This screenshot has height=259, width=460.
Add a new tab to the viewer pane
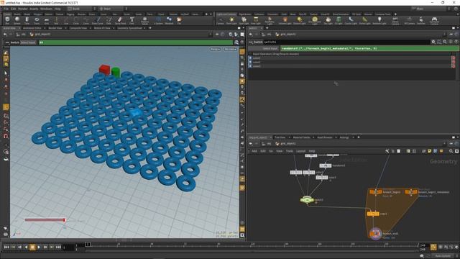(x=150, y=28)
